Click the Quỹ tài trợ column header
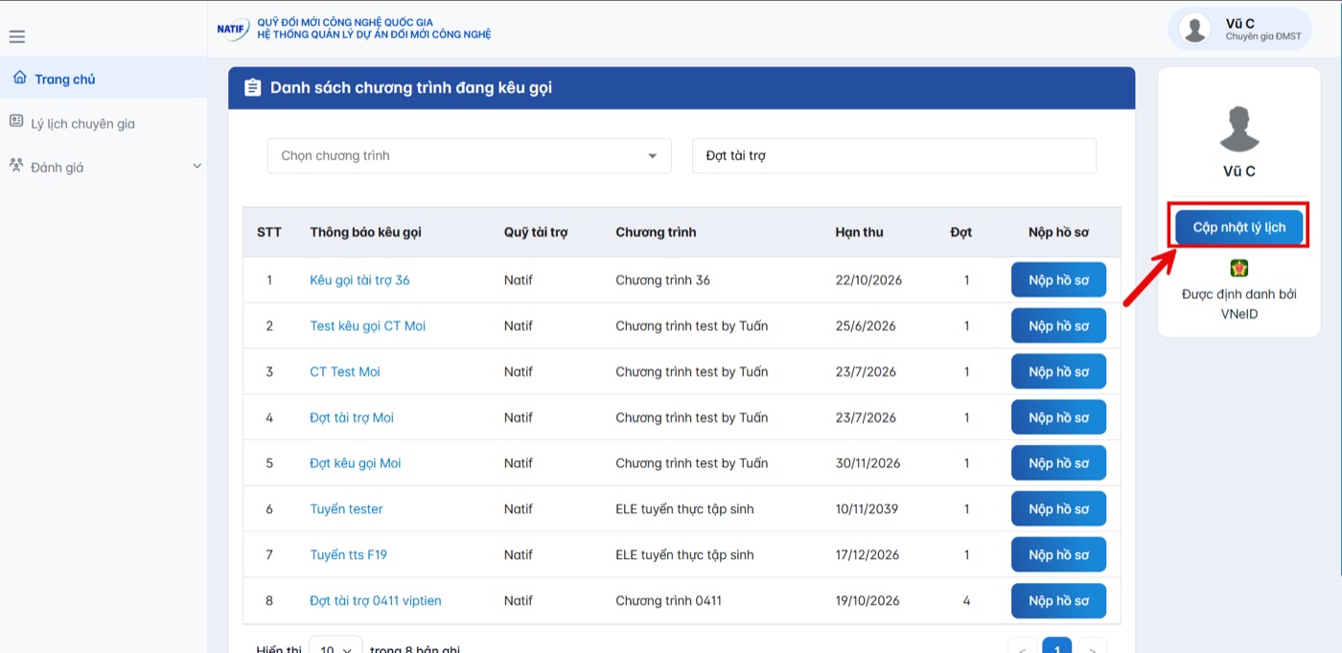The width and height of the screenshot is (1342, 653). click(536, 232)
